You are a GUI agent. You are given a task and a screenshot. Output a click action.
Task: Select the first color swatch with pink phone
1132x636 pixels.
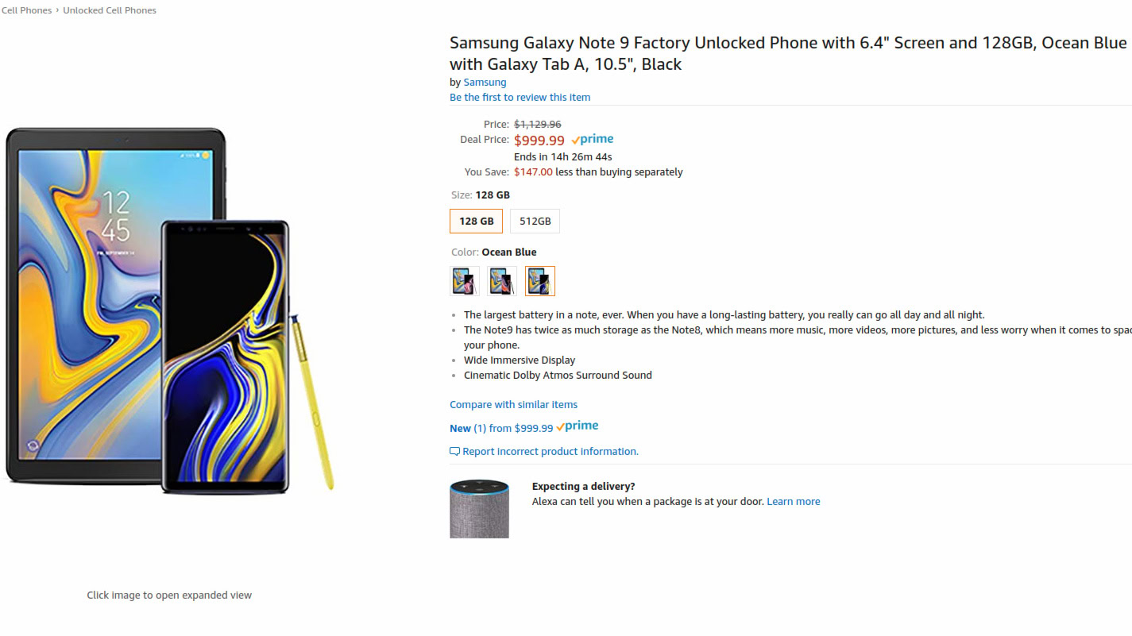pos(464,281)
